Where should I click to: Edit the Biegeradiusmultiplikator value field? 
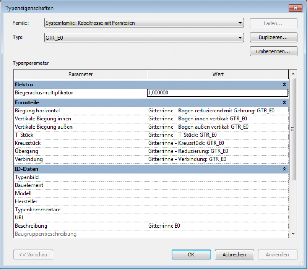pyautogui.click(x=217, y=93)
